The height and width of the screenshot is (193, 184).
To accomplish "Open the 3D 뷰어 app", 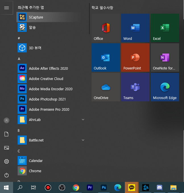I will coord(51,48).
